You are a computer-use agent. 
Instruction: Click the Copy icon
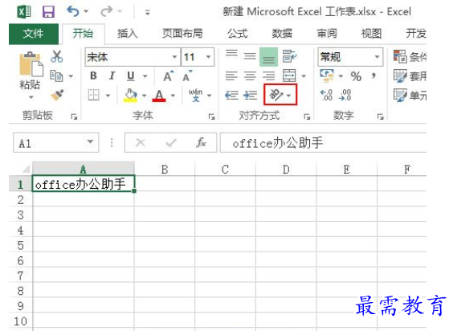(x=56, y=76)
